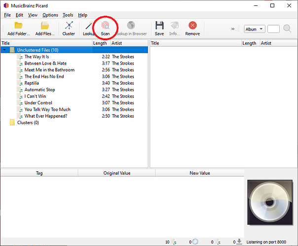298x246 pixels.
Task: Click the Lookup in Browser globe icon
Action: (x=131, y=26)
